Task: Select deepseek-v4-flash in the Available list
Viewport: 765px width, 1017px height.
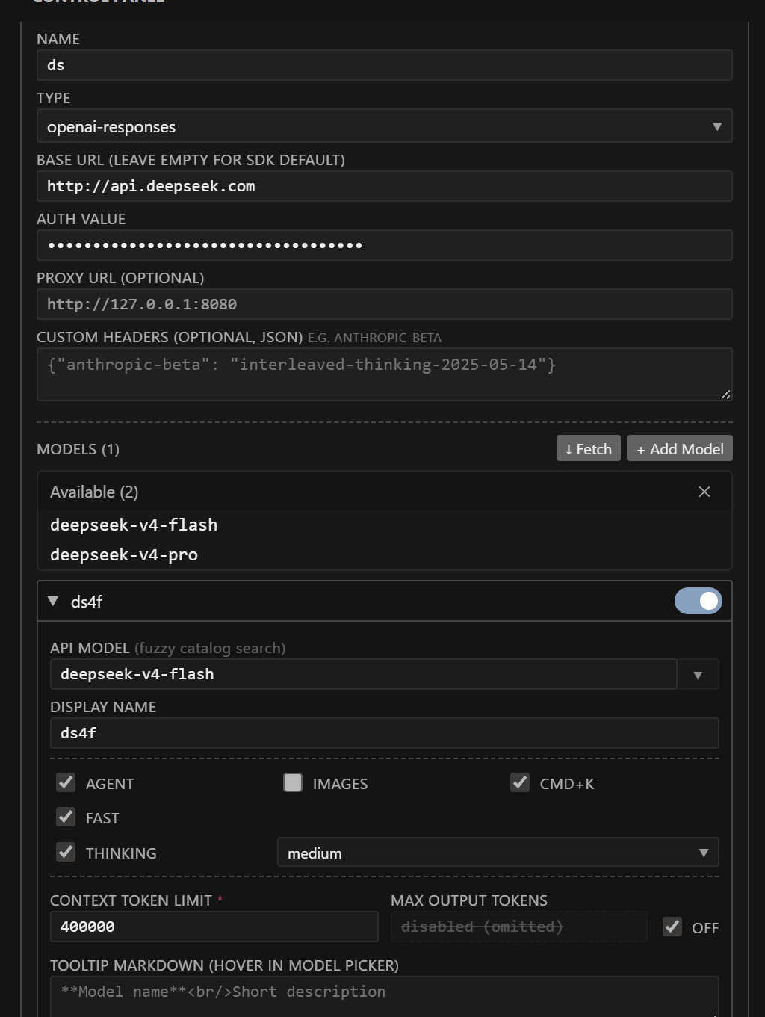Action: (x=384, y=525)
